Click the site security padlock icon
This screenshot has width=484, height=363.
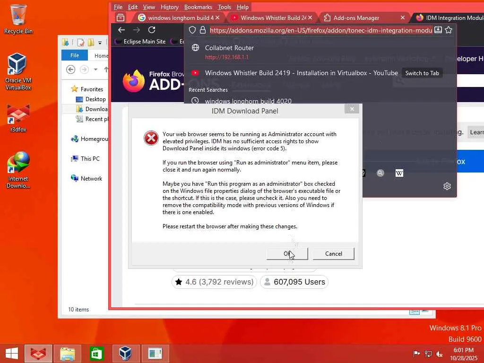tap(202, 30)
